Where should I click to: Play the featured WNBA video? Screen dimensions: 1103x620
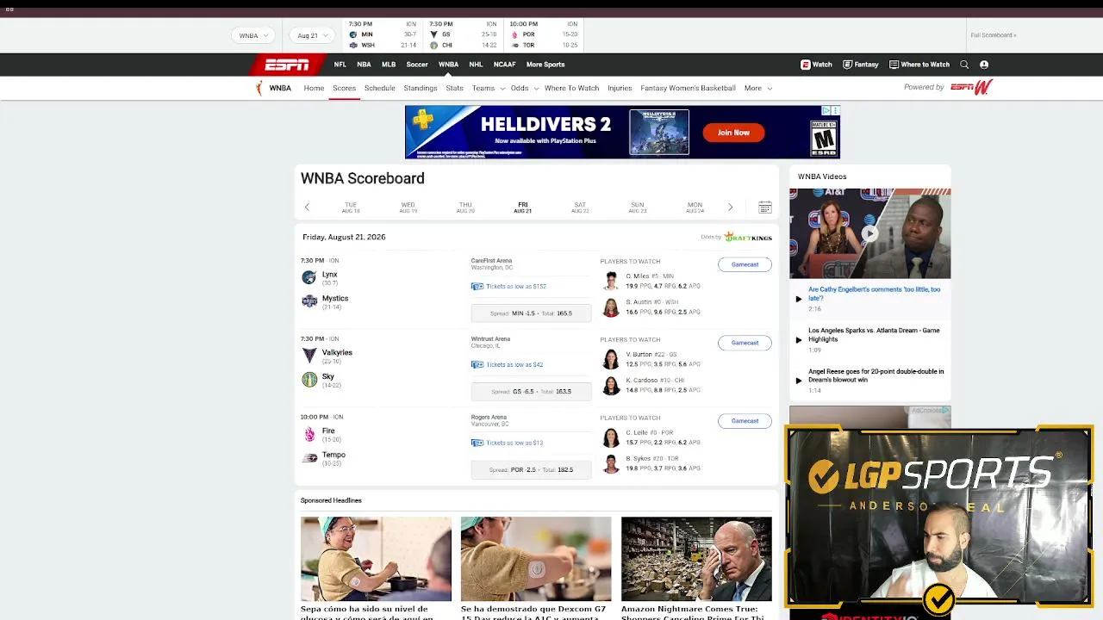[x=870, y=233]
